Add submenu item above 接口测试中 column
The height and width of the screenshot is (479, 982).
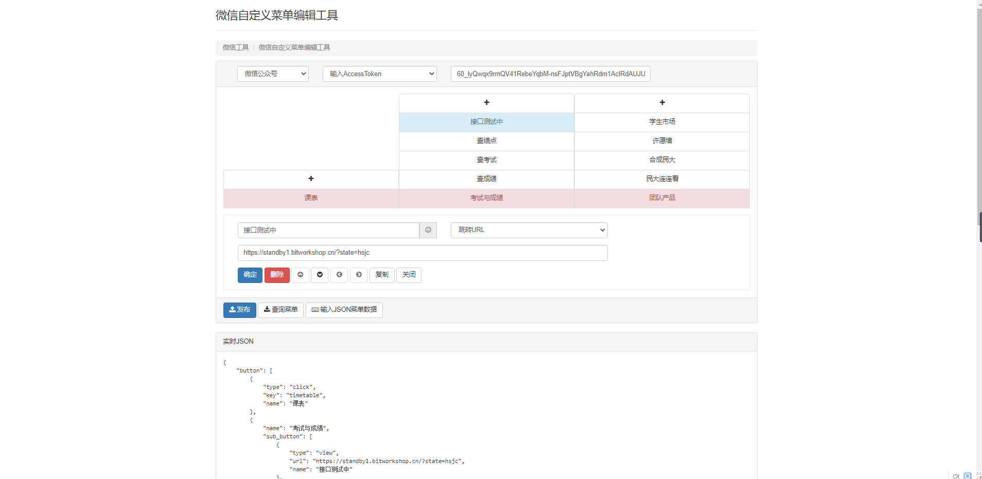(x=486, y=103)
